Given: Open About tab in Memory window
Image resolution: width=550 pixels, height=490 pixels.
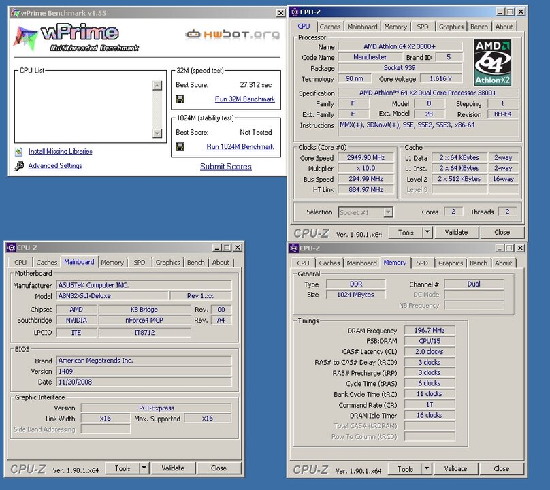Looking at the screenshot, I should click(x=503, y=263).
